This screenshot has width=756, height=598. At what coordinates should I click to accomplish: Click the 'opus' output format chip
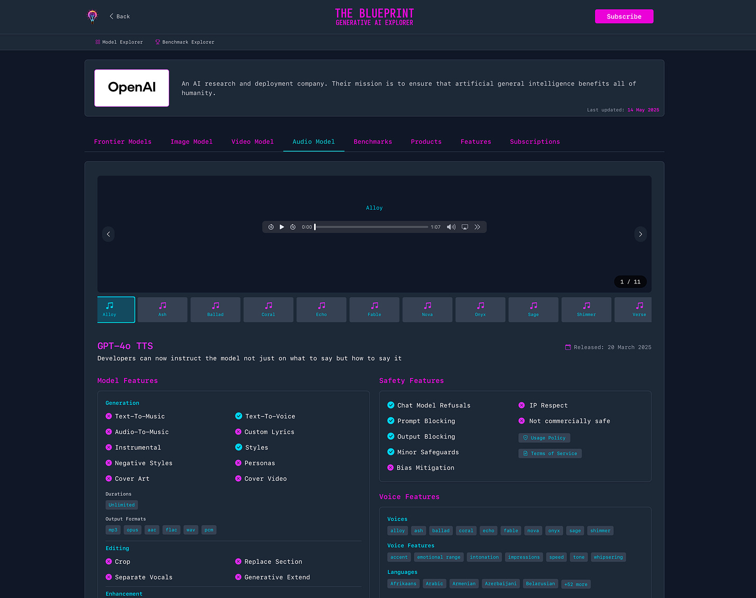pos(132,530)
